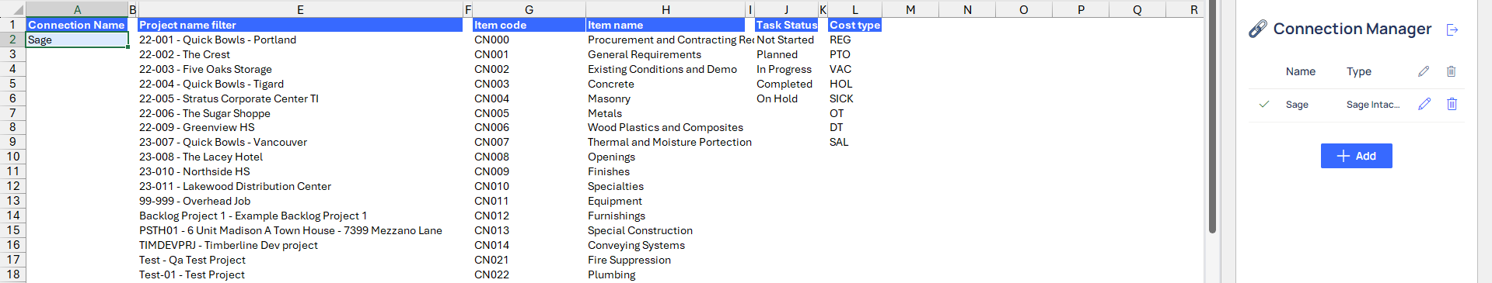Click the Connection Manager chain link icon
This screenshot has width=1492, height=283.
[x=1257, y=29]
